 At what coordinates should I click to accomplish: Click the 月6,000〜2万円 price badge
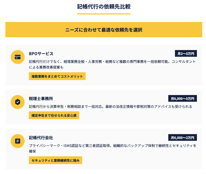tap(183, 138)
